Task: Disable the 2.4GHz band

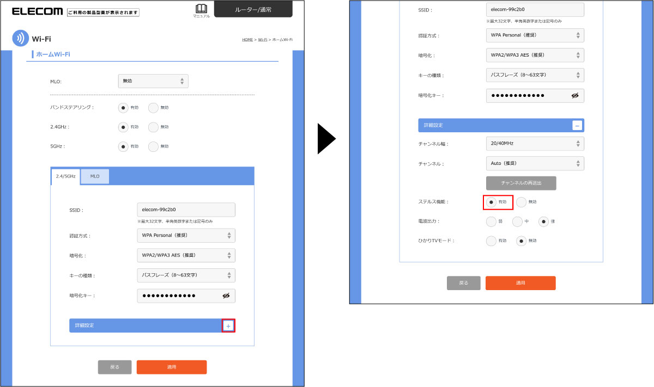Action: (x=153, y=127)
